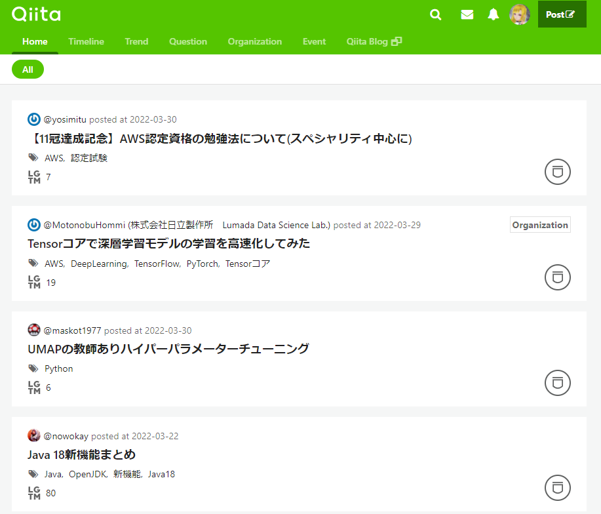Viewport: 601px width, 514px height.
Task: Click the Qiita logo
Action: coord(35,14)
